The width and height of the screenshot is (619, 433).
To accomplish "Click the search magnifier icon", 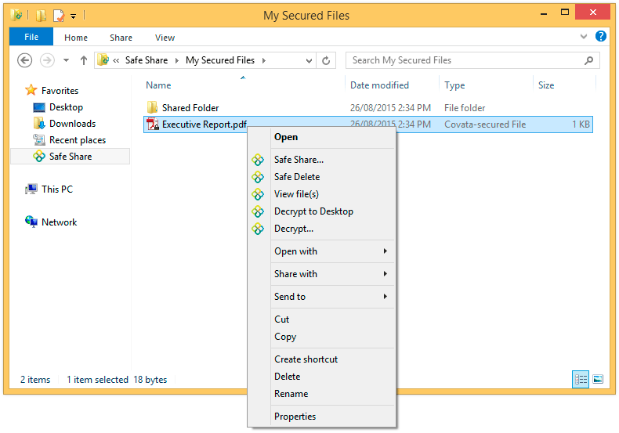I will (588, 60).
